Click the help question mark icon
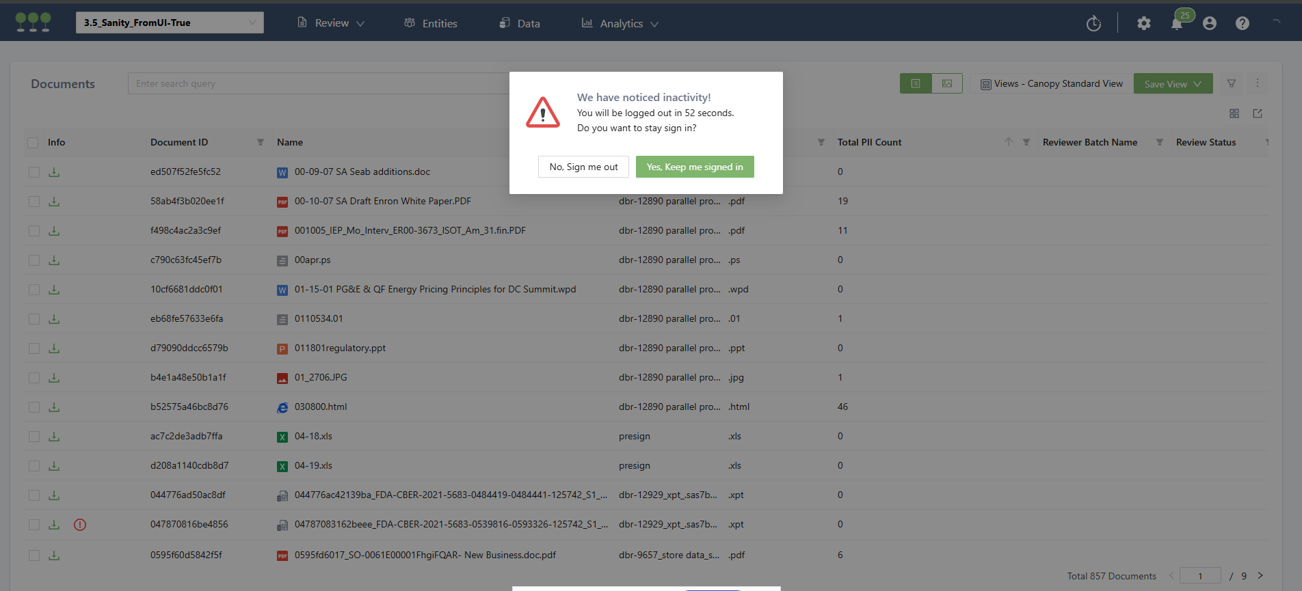 [x=1242, y=24]
